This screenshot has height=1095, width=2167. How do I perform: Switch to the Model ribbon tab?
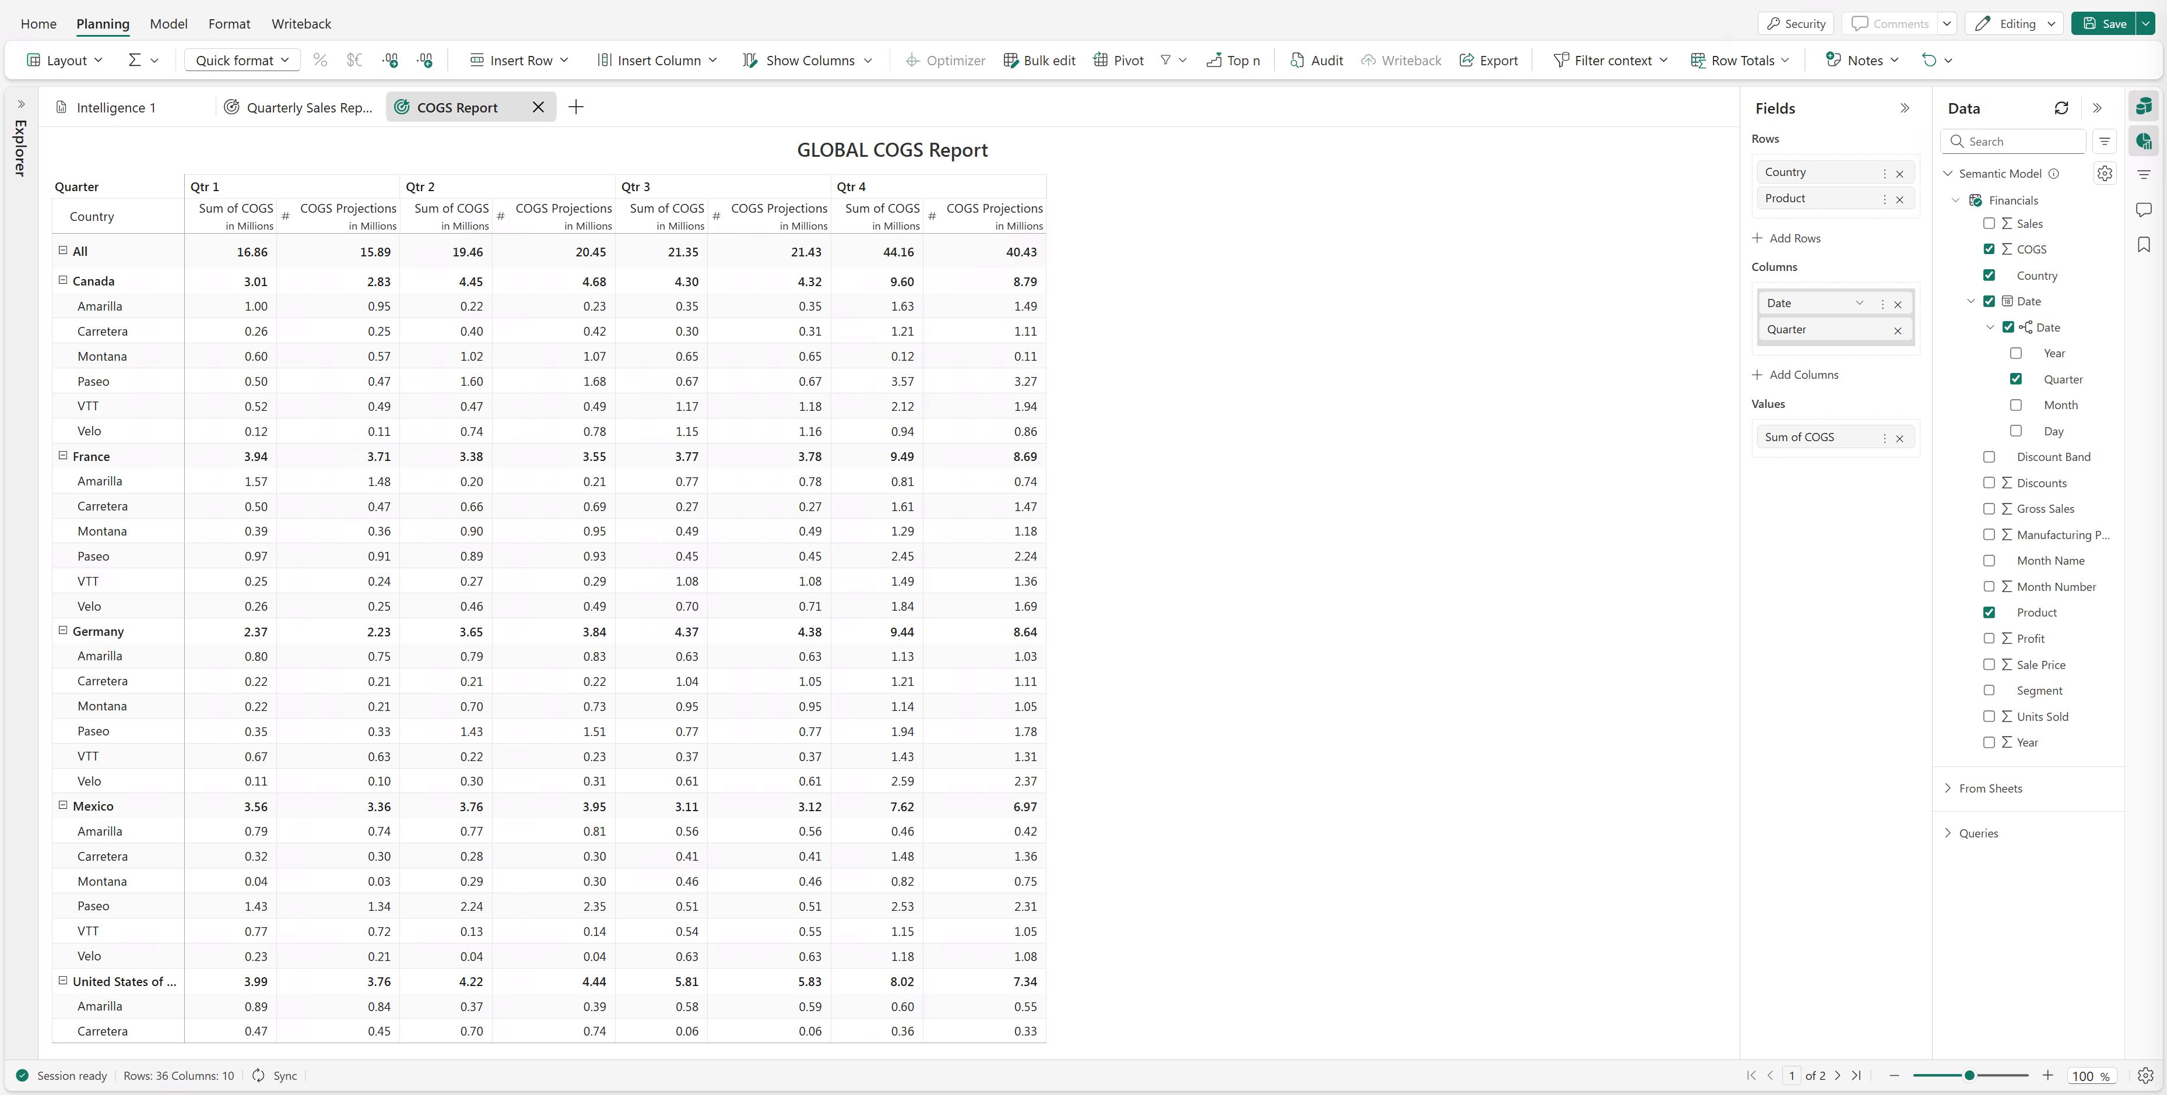coord(168,23)
